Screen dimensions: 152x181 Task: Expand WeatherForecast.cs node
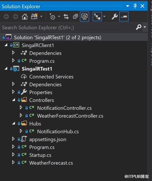(x=13, y=162)
